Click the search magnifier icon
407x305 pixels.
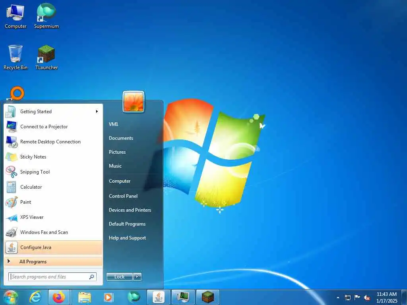click(x=92, y=277)
